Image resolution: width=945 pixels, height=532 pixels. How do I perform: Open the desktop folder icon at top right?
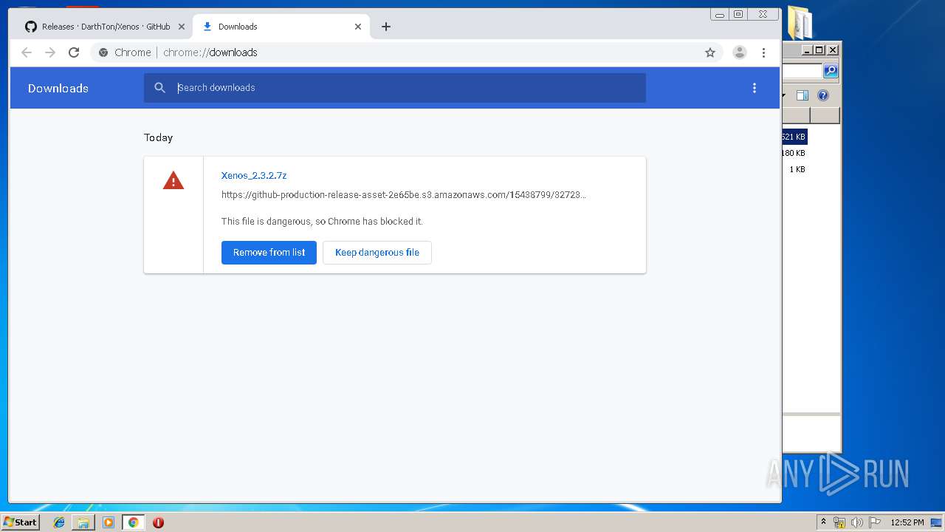point(800,22)
